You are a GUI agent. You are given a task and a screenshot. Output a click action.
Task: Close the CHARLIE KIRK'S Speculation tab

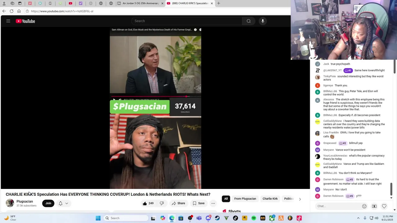click(x=212, y=3)
